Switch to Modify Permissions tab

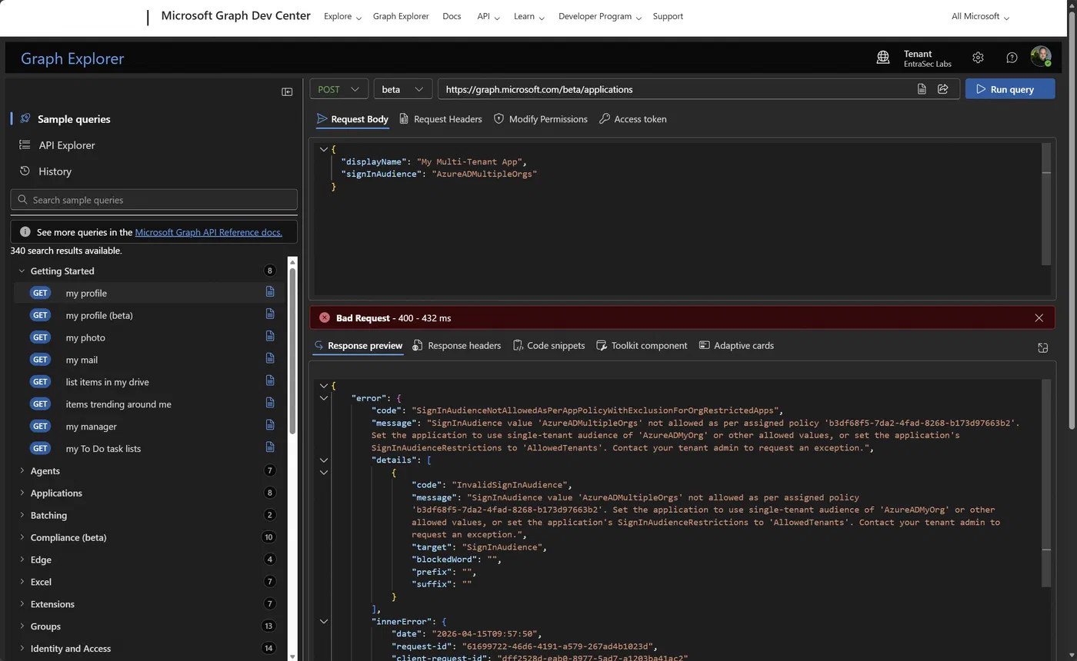point(541,119)
